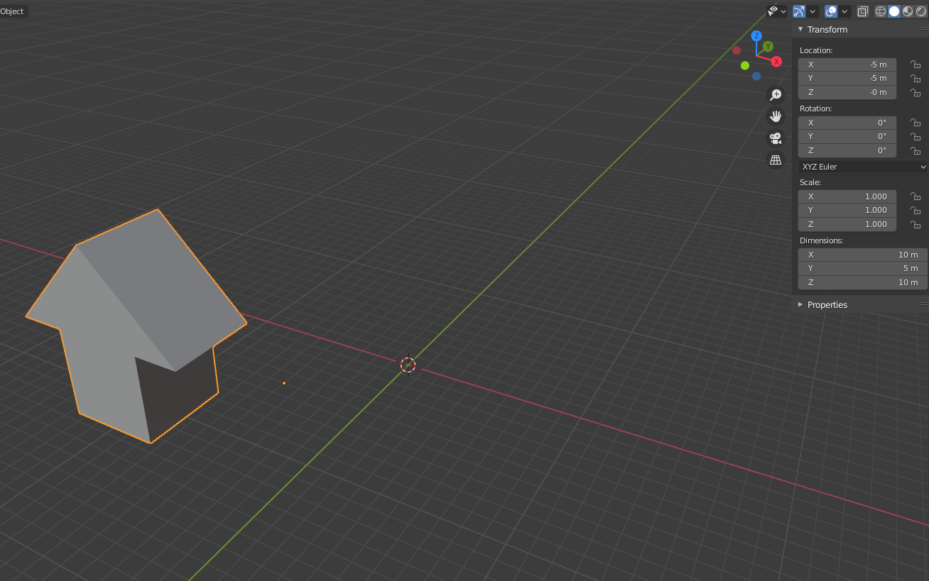Lock the Scale Z value

pyautogui.click(x=916, y=225)
